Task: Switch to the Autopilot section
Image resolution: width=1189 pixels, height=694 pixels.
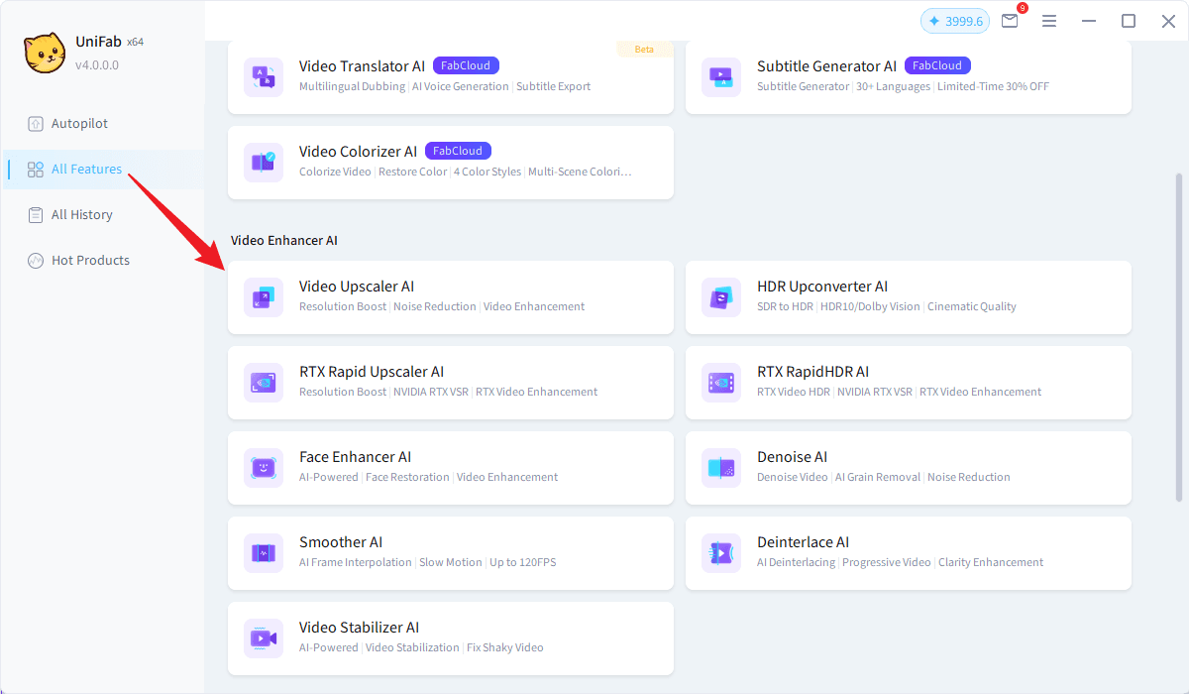Action: [x=79, y=124]
